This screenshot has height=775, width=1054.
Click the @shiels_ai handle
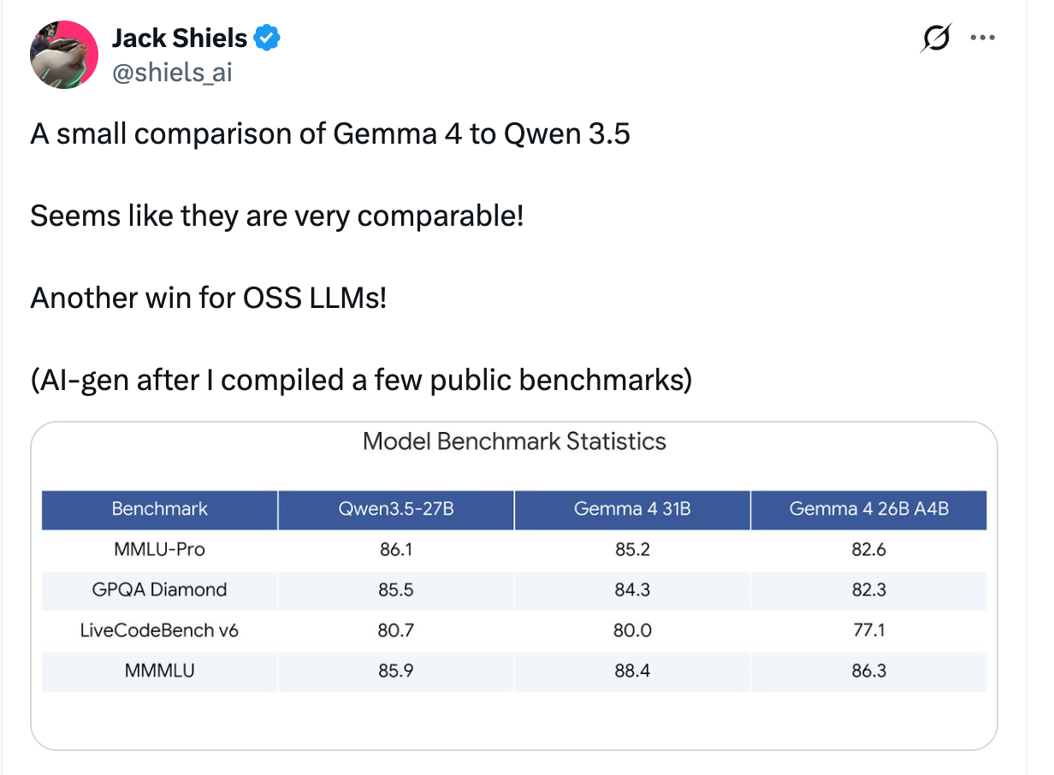pos(172,73)
